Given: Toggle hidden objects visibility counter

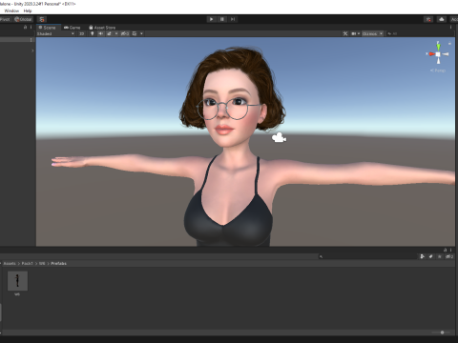Looking at the screenshot, I should point(125,33).
